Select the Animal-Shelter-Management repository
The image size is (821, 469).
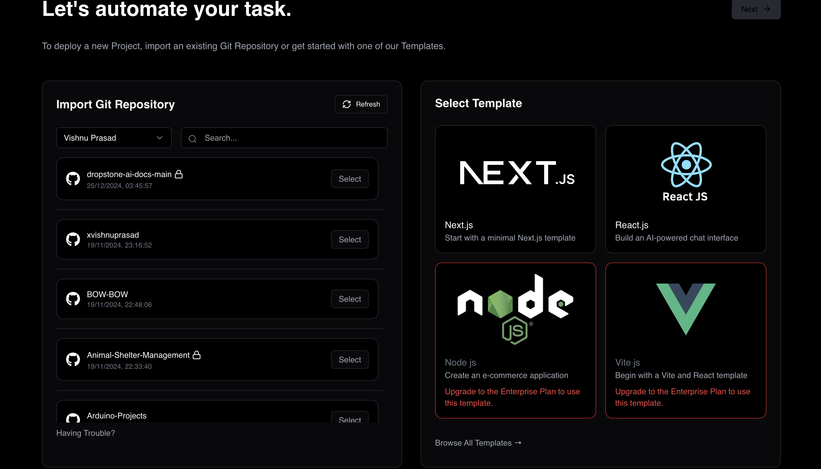pos(350,360)
